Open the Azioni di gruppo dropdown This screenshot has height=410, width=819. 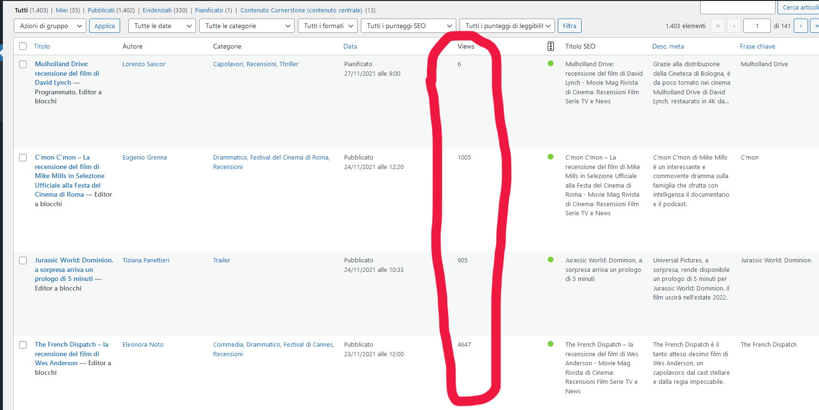(x=50, y=26)
